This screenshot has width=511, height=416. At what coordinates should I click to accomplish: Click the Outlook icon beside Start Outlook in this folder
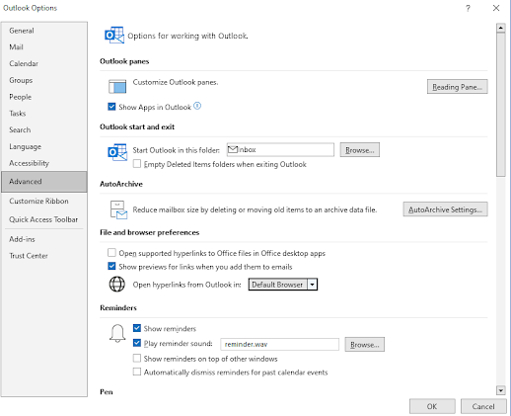117,152
